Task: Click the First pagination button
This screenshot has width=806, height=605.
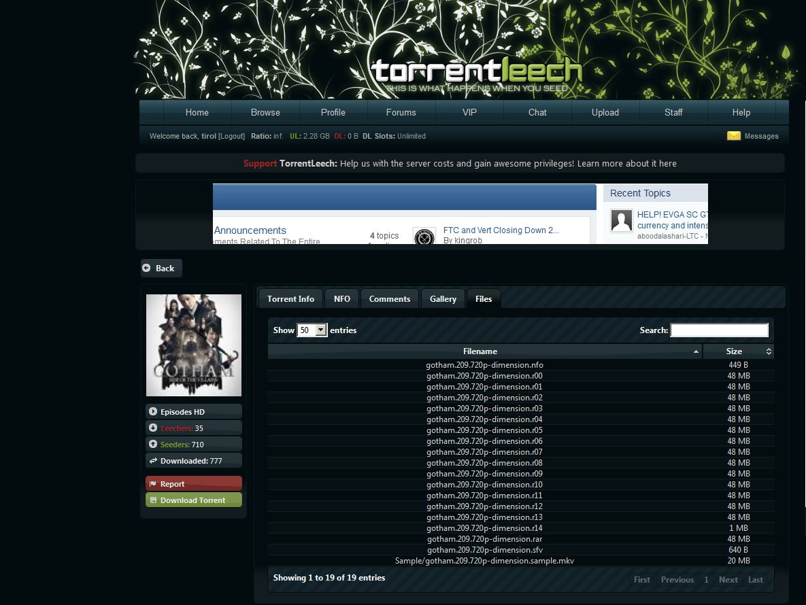Action: 641,579
